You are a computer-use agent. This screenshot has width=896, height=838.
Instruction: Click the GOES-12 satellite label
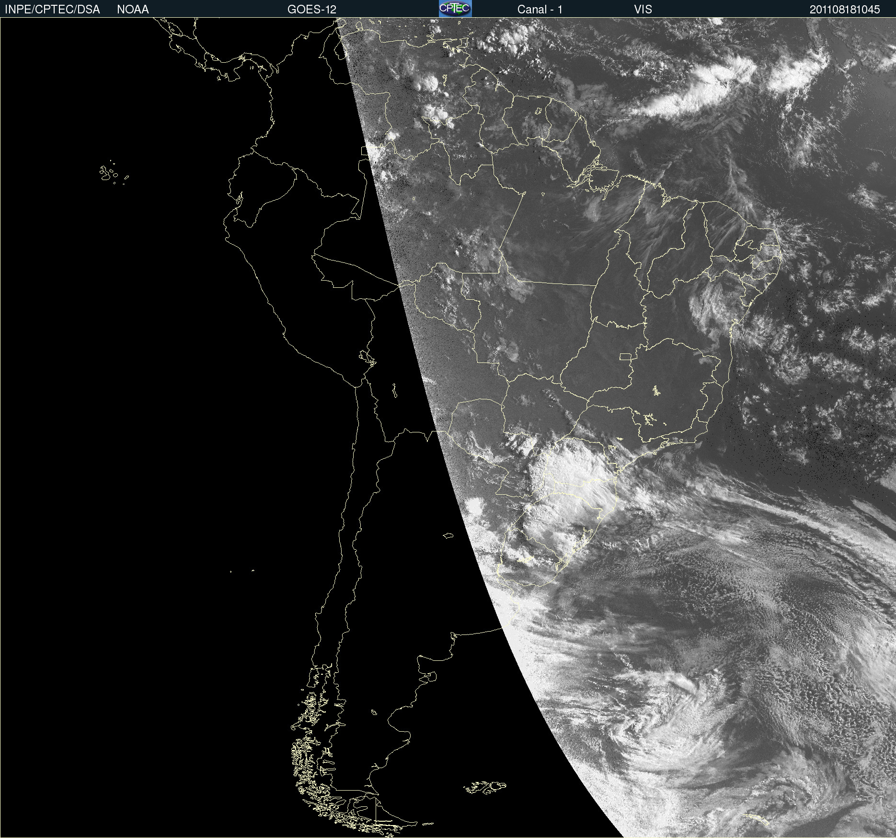pos(312,10)
